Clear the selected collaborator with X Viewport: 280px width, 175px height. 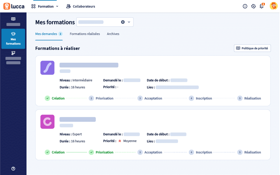[123, 22]
